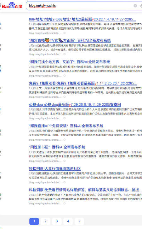Open the 免费9.1免费观看 result link
Viewport: 142px width, 229px height.
click(83, 83)
